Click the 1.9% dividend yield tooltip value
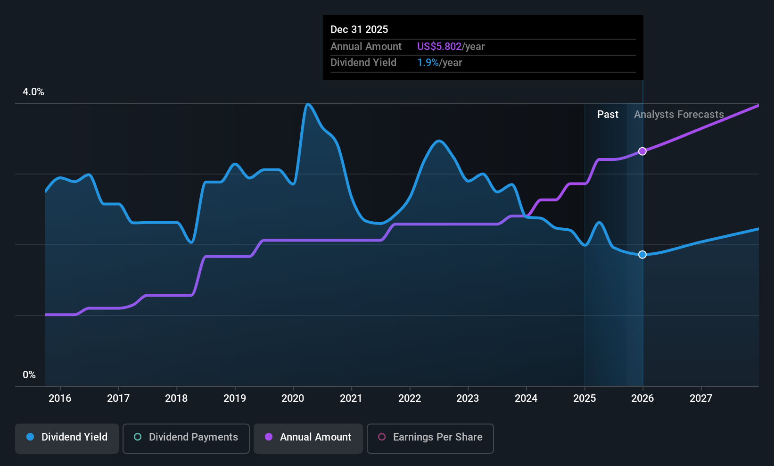 [428, 63]
